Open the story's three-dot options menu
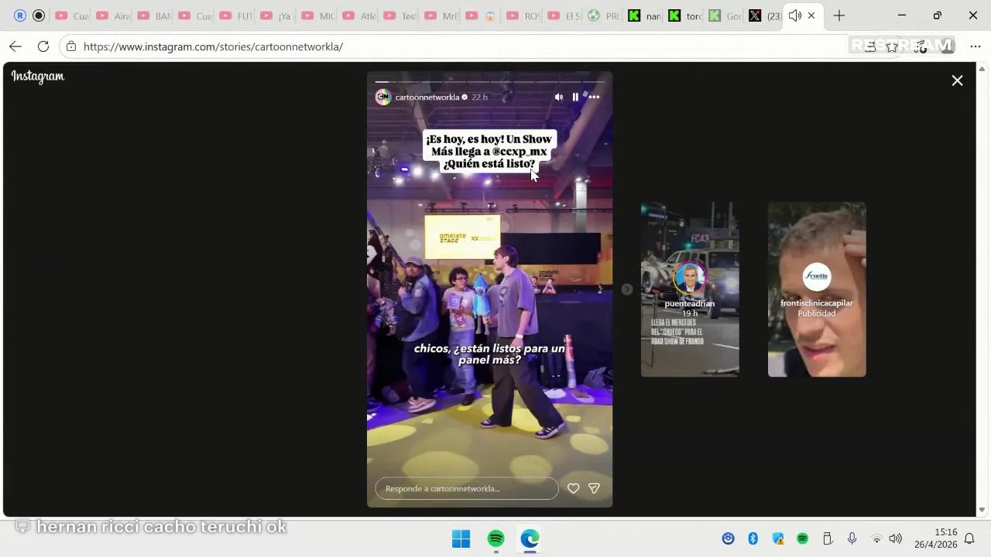 (594, 97)
